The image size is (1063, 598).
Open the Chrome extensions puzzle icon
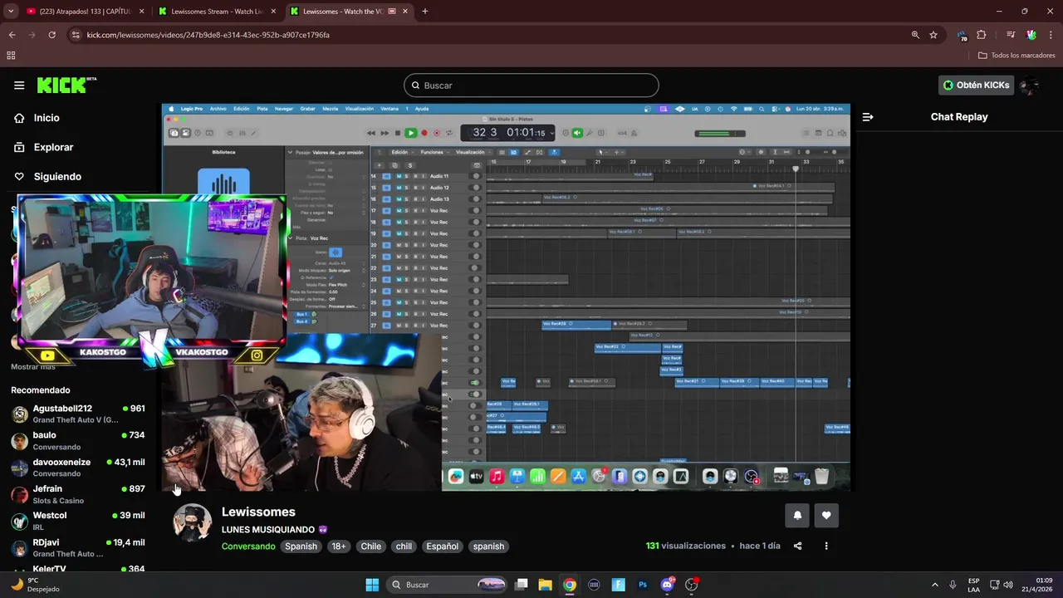[982, 35]
